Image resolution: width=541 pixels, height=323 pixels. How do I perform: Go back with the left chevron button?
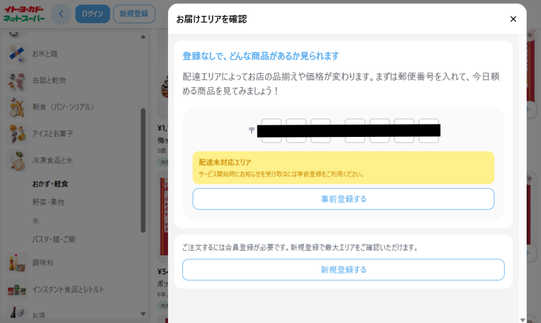coord(61,14)
